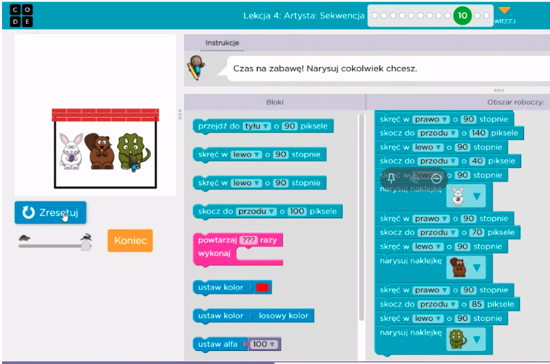Expand the dinosaur sticker dropdown arrow
The image size is (550, 364).
click(x=477, y=339)
